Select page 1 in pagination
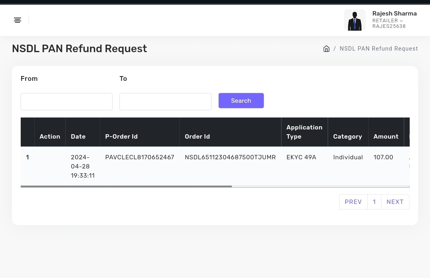The image size is (430, 278). click(374, 202)
